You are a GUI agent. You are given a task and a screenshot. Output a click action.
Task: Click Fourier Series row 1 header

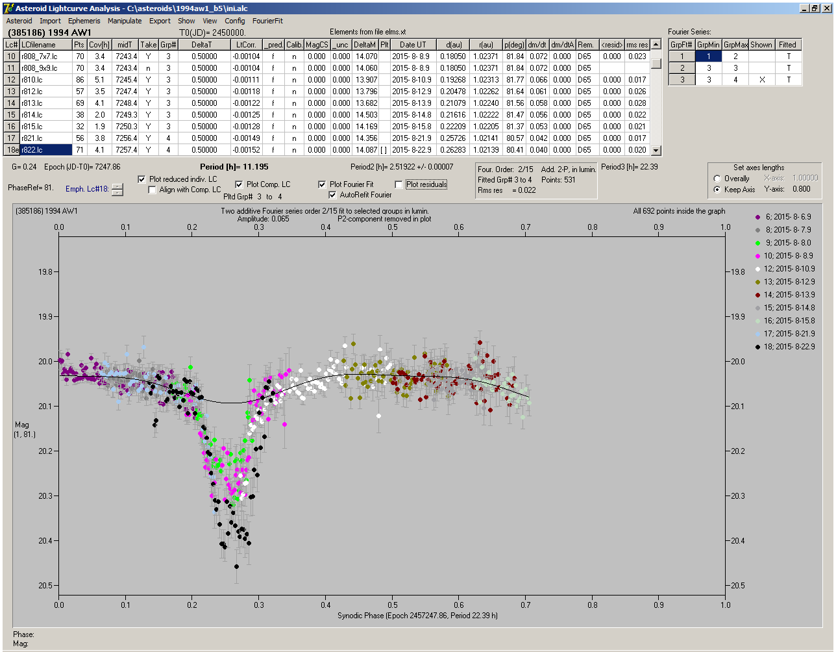pyautogui.click(x=682, y=56)
